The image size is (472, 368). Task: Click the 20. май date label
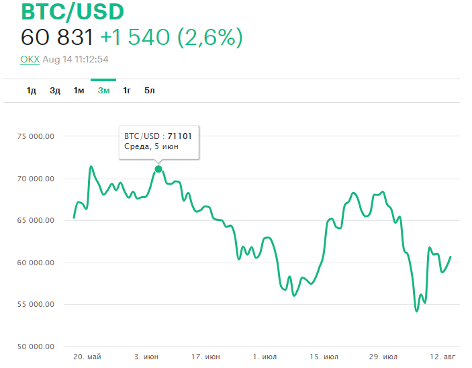pyautogui.click(x=86, y=357)
